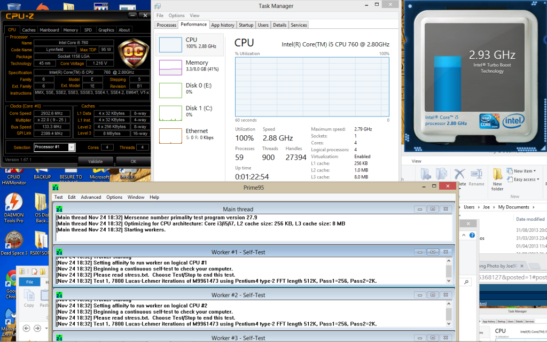Switch to the Caches tab in CPU-Z
Screen dimensions: 547x342
[x=29, y=30]
